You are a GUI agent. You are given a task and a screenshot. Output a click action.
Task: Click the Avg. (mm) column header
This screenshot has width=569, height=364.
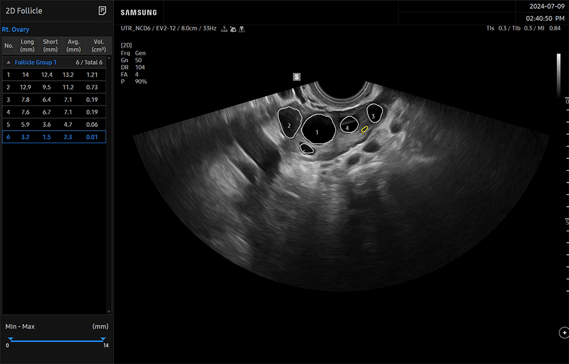[x=73, y=46]
